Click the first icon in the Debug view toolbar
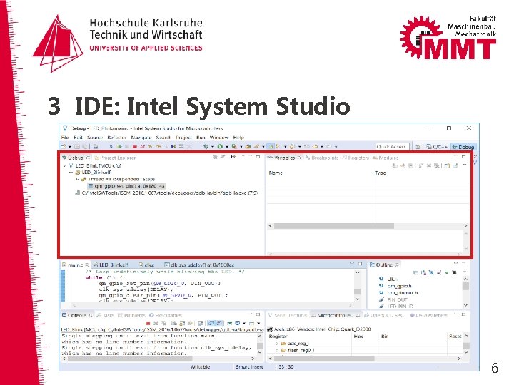This screenshot has width=514, height=385. (x=215, y=157)
